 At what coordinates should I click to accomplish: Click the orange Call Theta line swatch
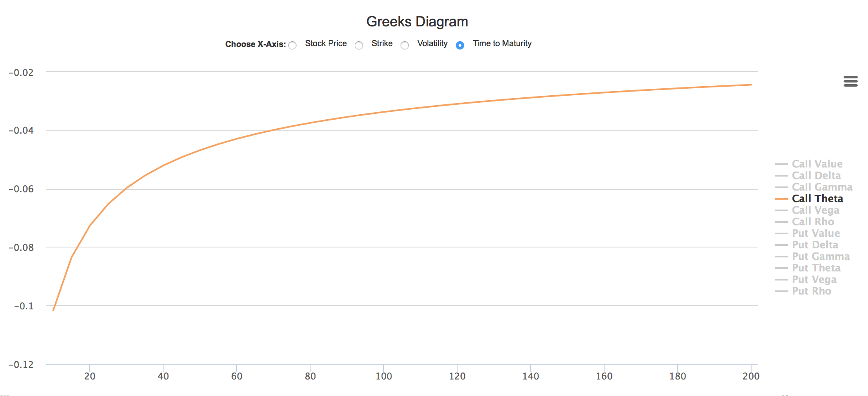click(781, 199)
